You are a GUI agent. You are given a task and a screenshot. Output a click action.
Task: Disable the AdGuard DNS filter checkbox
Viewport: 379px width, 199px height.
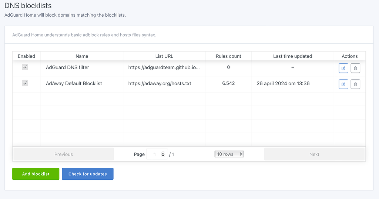(25, 67)
